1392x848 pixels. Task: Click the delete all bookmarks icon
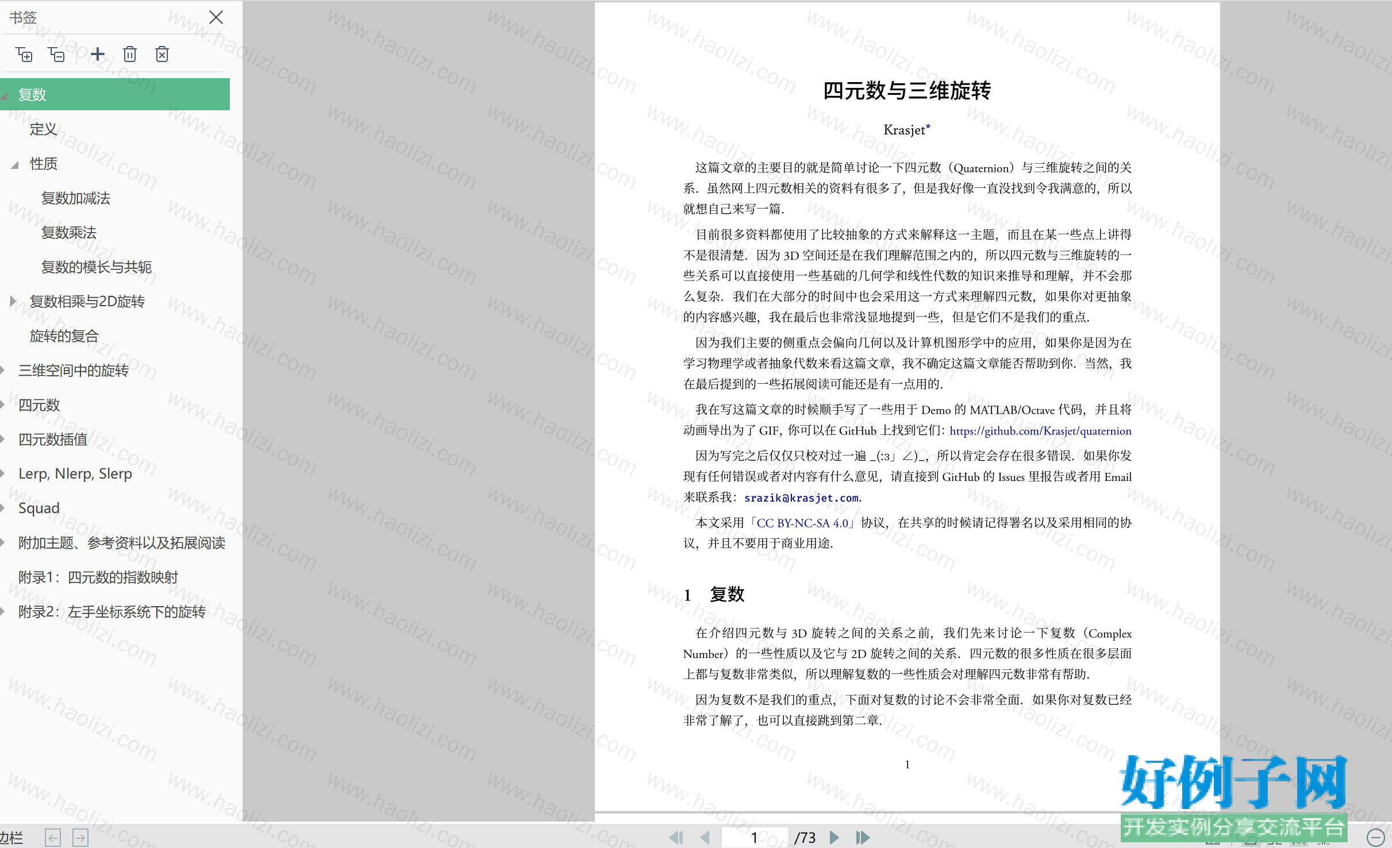click(x=162, y=55)
